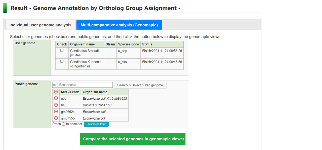This screenshot has height=150, width=322.
Task: Focus the public genome search field
Action: (83, 85)
